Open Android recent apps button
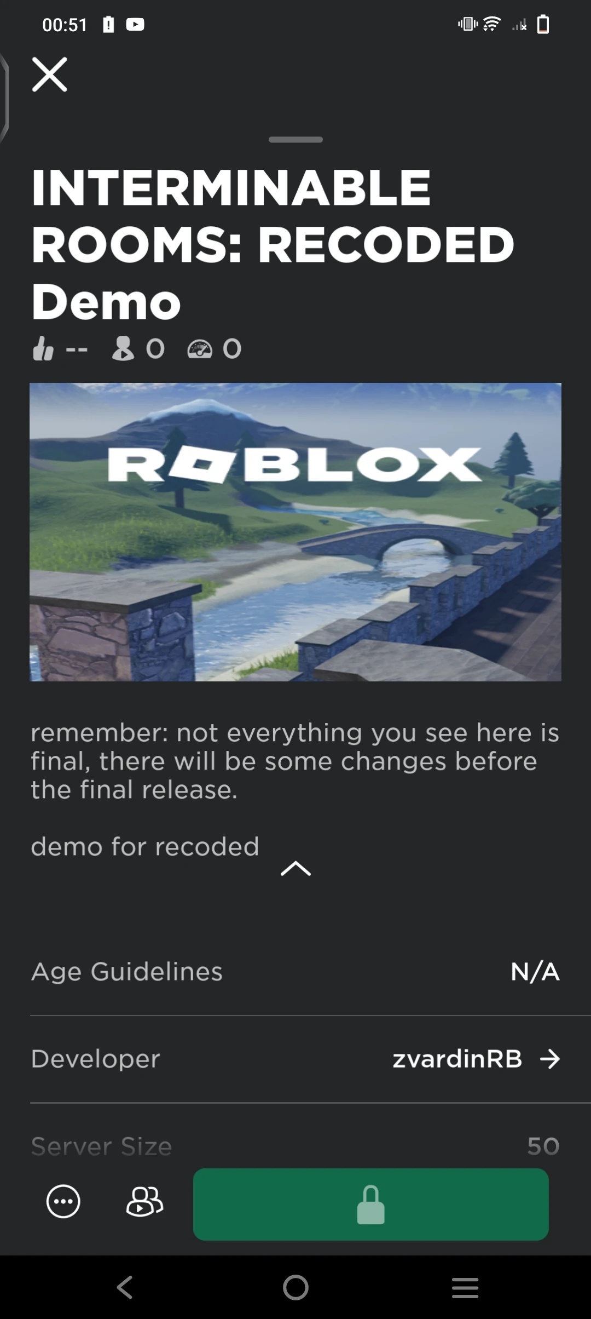The height and width of the screenshot is (1319, 591). (x=465, y=1287)
